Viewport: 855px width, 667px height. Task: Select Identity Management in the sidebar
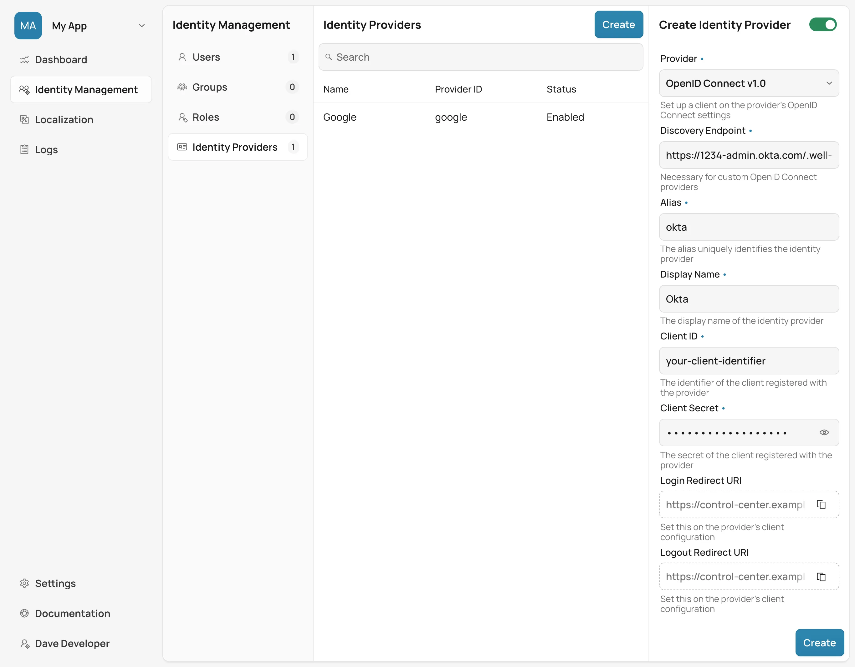[x=81, y=89]
